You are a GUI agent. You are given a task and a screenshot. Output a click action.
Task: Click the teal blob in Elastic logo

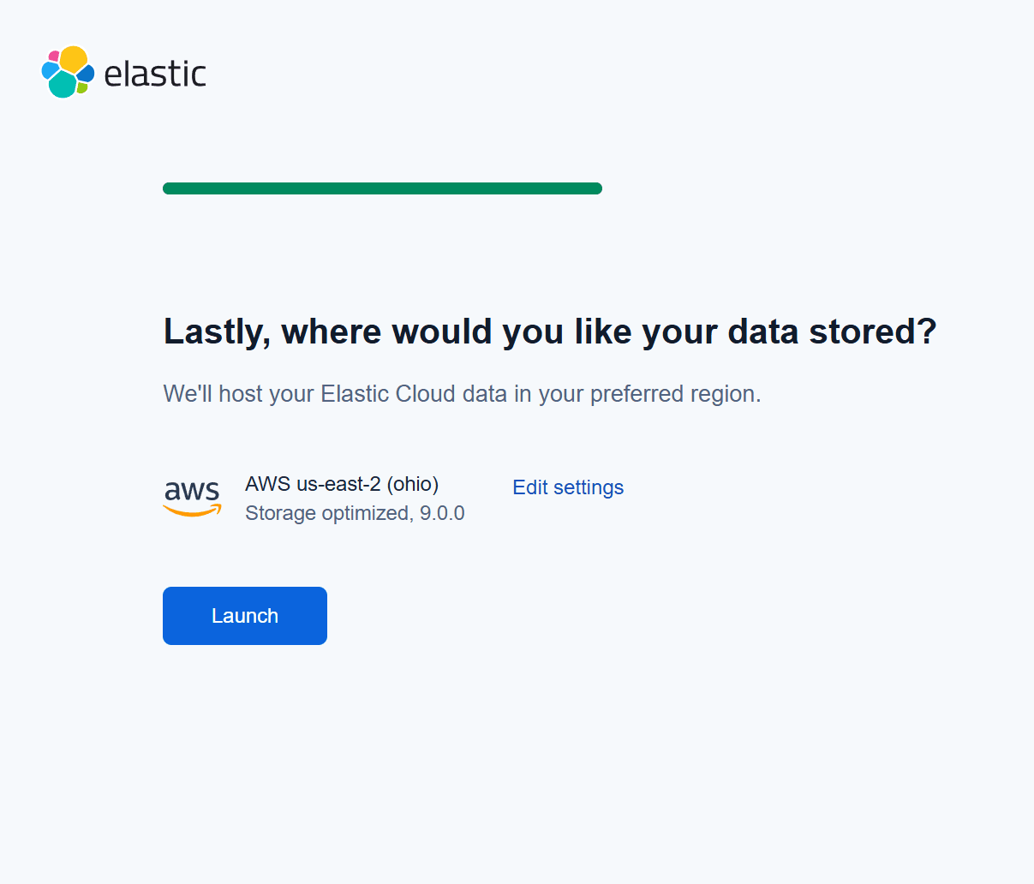63,85
